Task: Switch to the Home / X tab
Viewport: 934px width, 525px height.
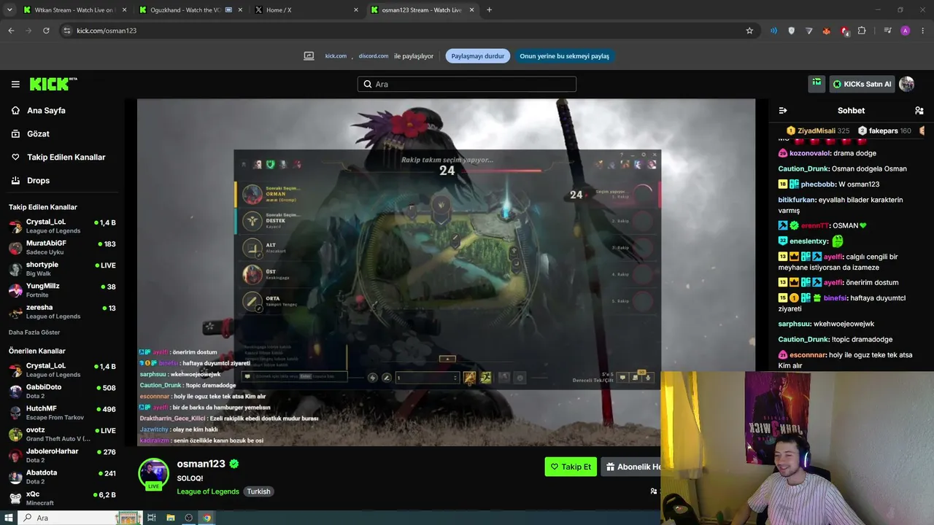Action: [x=306, y=10]
